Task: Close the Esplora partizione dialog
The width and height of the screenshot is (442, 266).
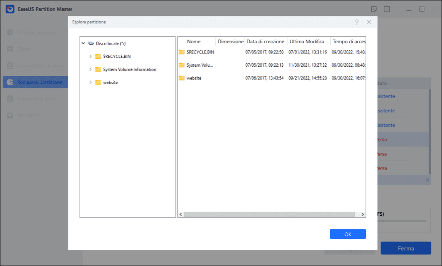Action: click(369, 22)
